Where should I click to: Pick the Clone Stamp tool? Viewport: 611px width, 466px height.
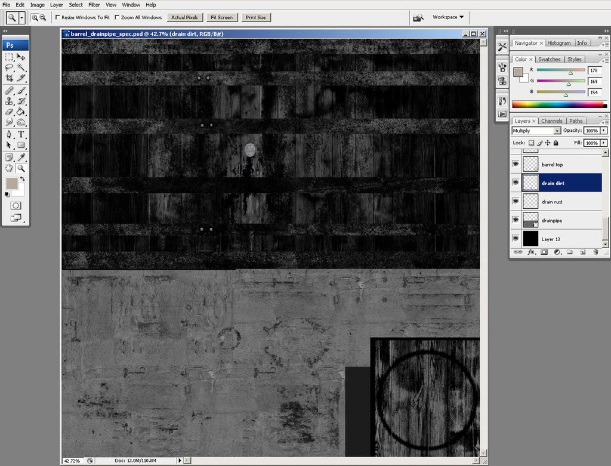(9, 101)
